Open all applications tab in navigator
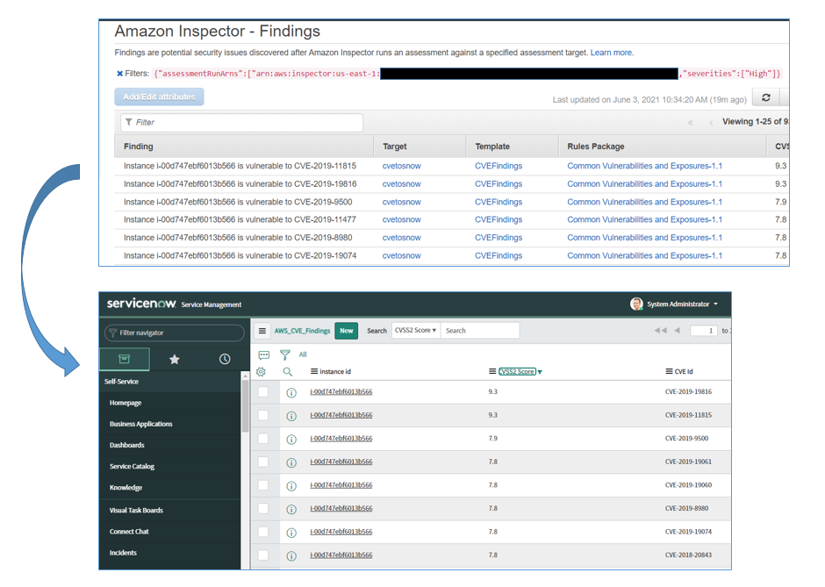Image resolution: width=825 pixels, height=587 pixels. pyautogui.click(x=124, y=359)
